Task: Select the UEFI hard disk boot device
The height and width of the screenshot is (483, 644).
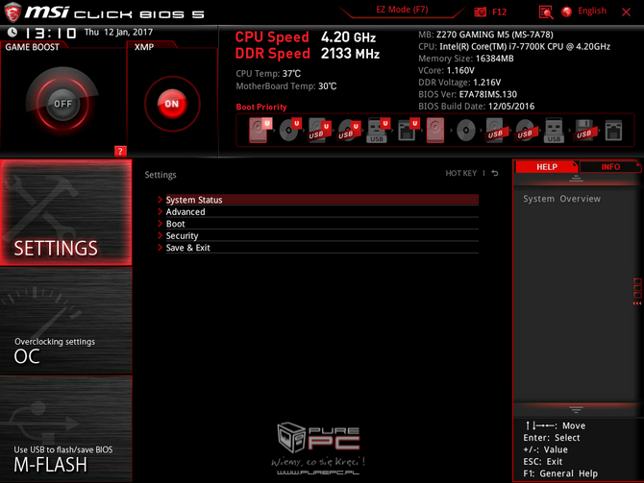Action: pos(260,130)
